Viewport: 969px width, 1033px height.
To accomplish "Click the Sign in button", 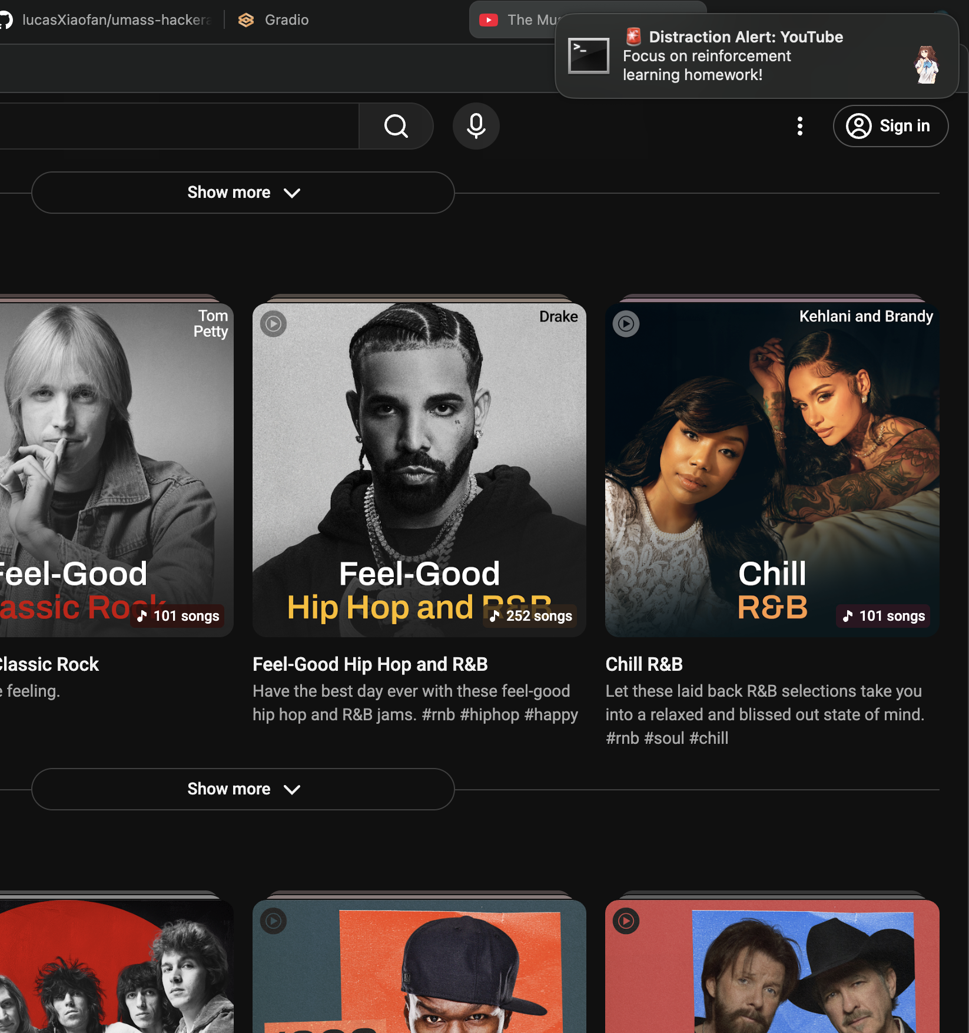I will 890,126.
